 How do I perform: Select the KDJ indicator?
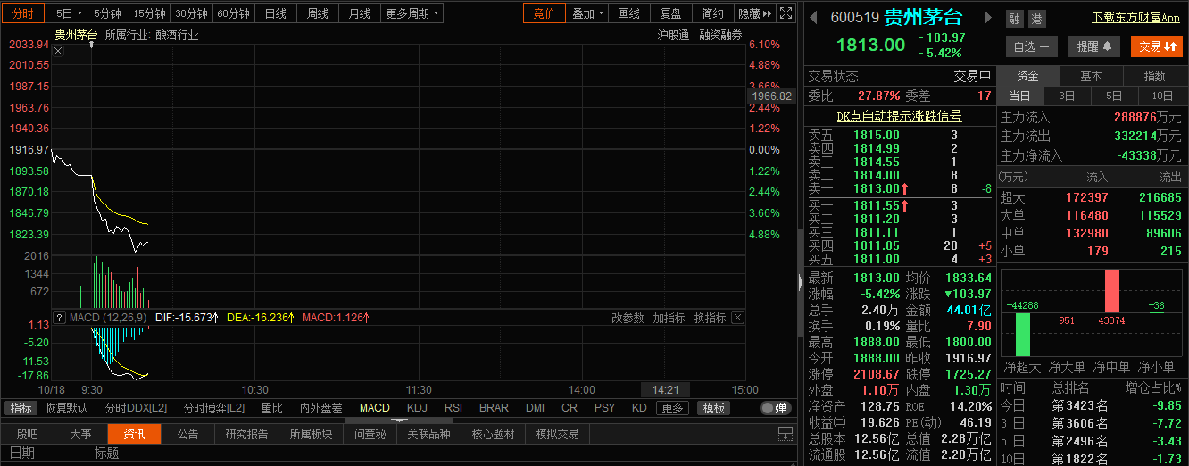[x=417, y=408]
